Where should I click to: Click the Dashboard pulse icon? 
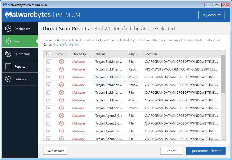click(8, 29)
